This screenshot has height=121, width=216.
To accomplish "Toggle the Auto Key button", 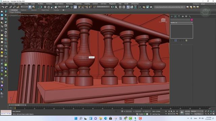I will [187, 111].
